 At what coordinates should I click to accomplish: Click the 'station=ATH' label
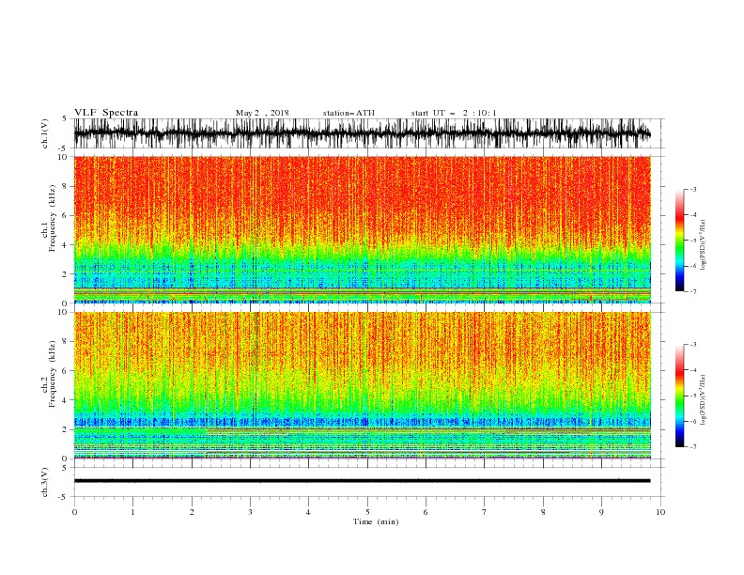(349, 113)
